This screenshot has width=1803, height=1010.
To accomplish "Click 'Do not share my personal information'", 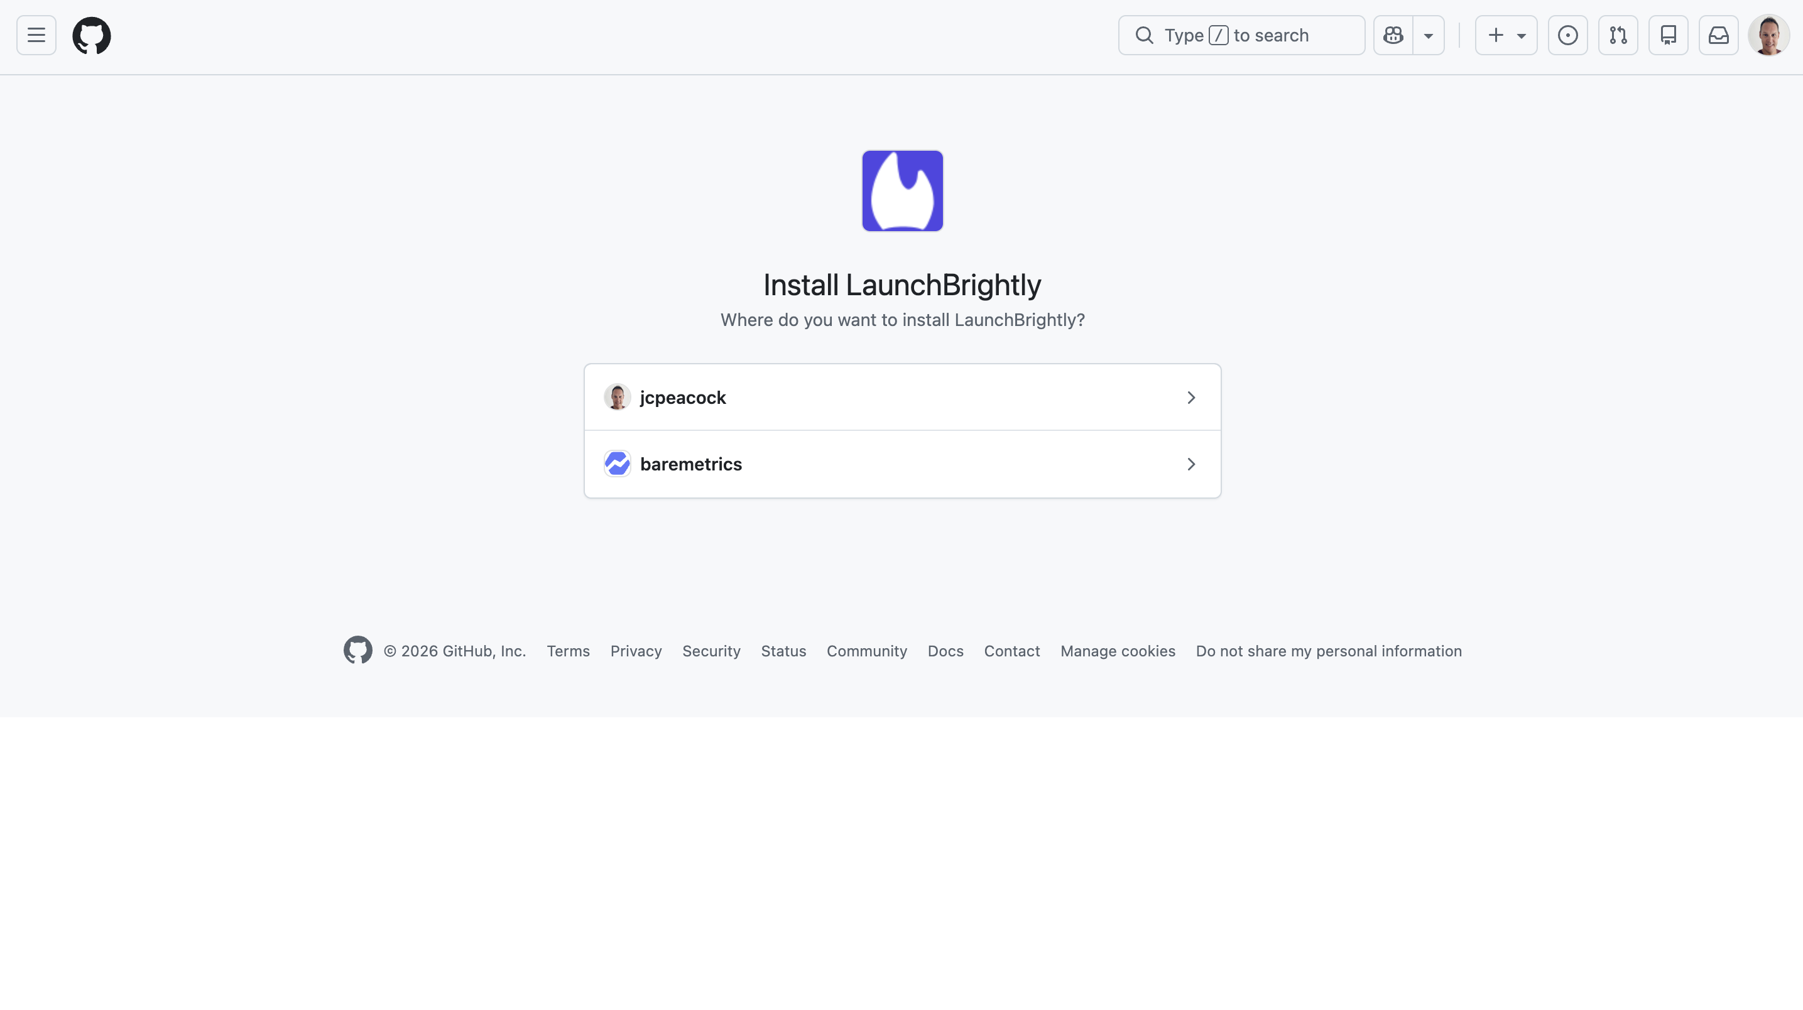I will 1329,651.
